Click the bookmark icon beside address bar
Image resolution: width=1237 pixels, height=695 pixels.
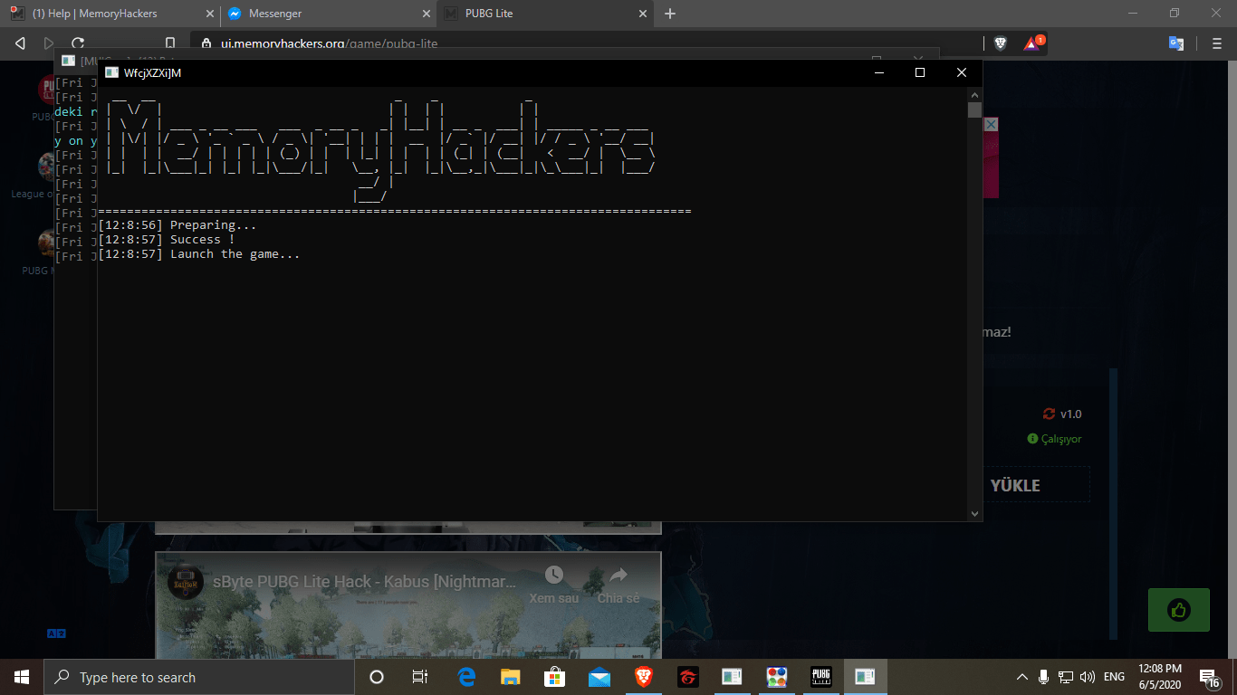pyautogui.click(x=170, y=43)
